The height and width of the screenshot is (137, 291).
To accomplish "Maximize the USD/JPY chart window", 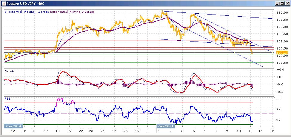I will coord(282,4).
